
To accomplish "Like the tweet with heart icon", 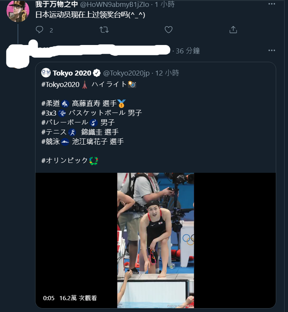I will (169, 30).
